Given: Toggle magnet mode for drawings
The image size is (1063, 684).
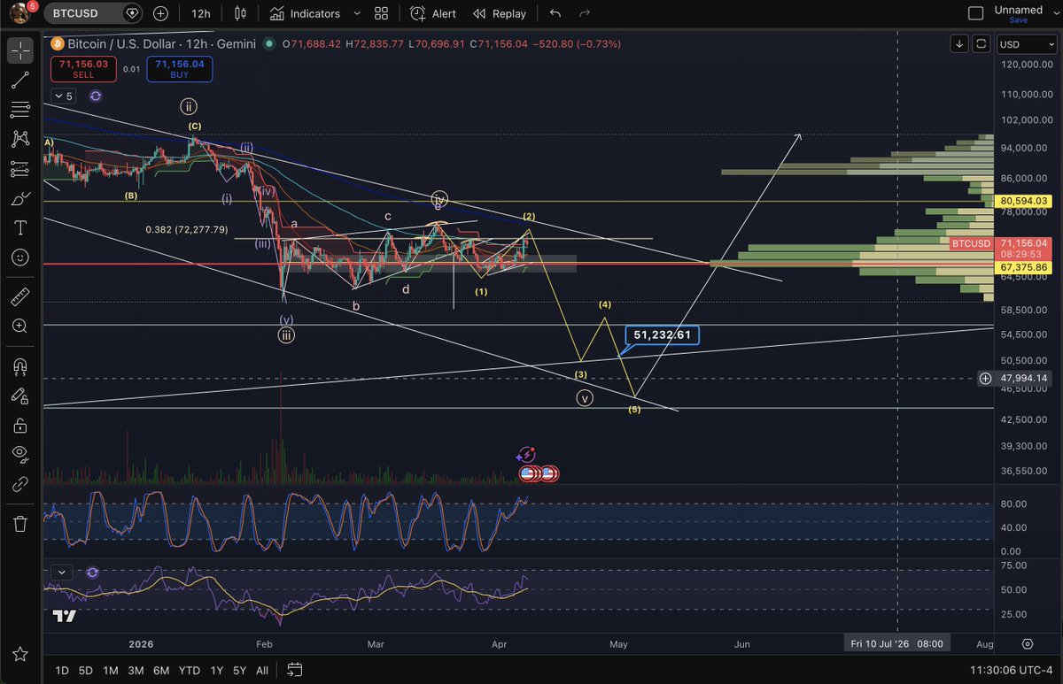Looking at the screenshot, I should (20, 366).
